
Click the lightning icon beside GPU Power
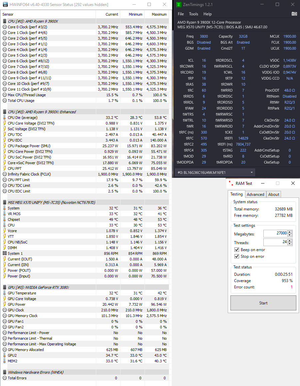tap(5, 304)
